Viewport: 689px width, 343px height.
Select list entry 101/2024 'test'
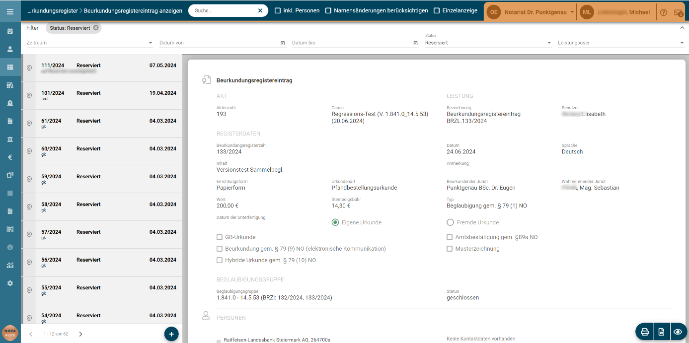pyautogui.click(x=102, y=96)
